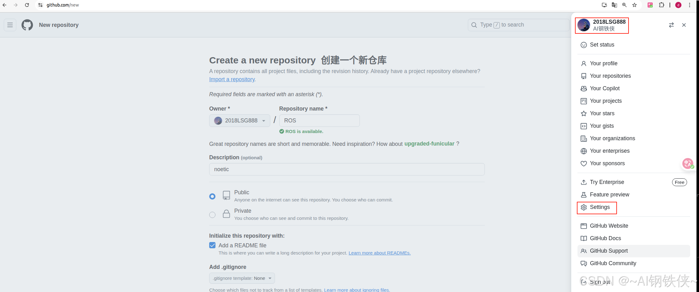The width and height of the screenshot is (699, 292).
Task: Open Learn more about READMEs link
Action: pos(380,253)
